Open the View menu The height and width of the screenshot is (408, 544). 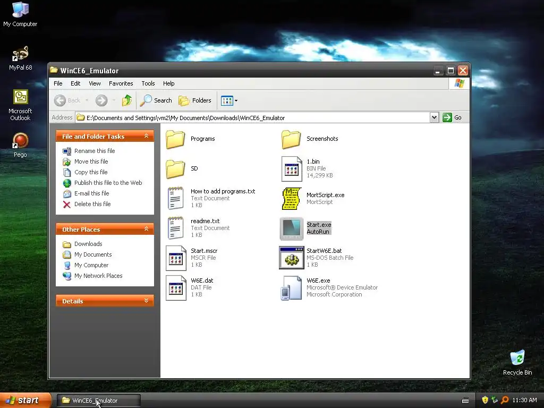[x=95, y=83]
